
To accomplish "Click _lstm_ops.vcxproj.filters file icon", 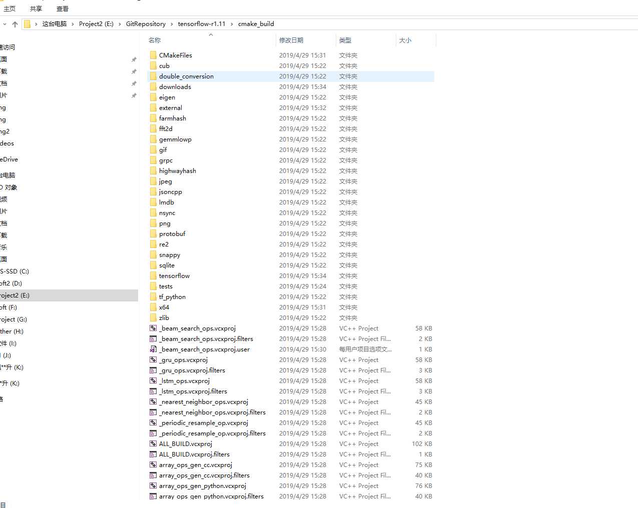I will pos(153,391).
